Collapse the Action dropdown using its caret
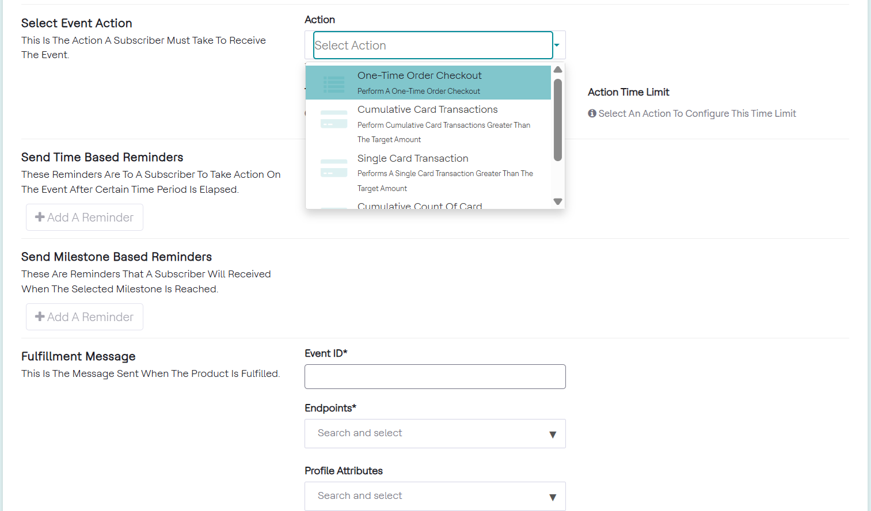Viewport: 871px width, 511px height. coord(557,45)
